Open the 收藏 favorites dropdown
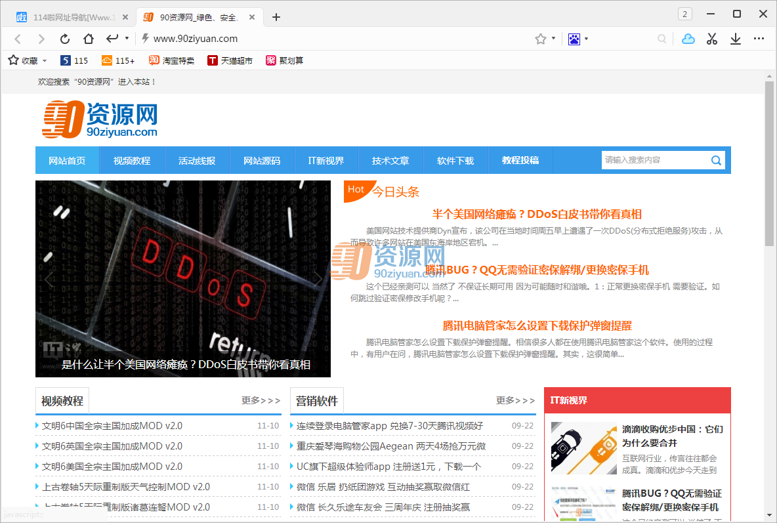The height and width of the screenshot is (523, 777). 28,60
